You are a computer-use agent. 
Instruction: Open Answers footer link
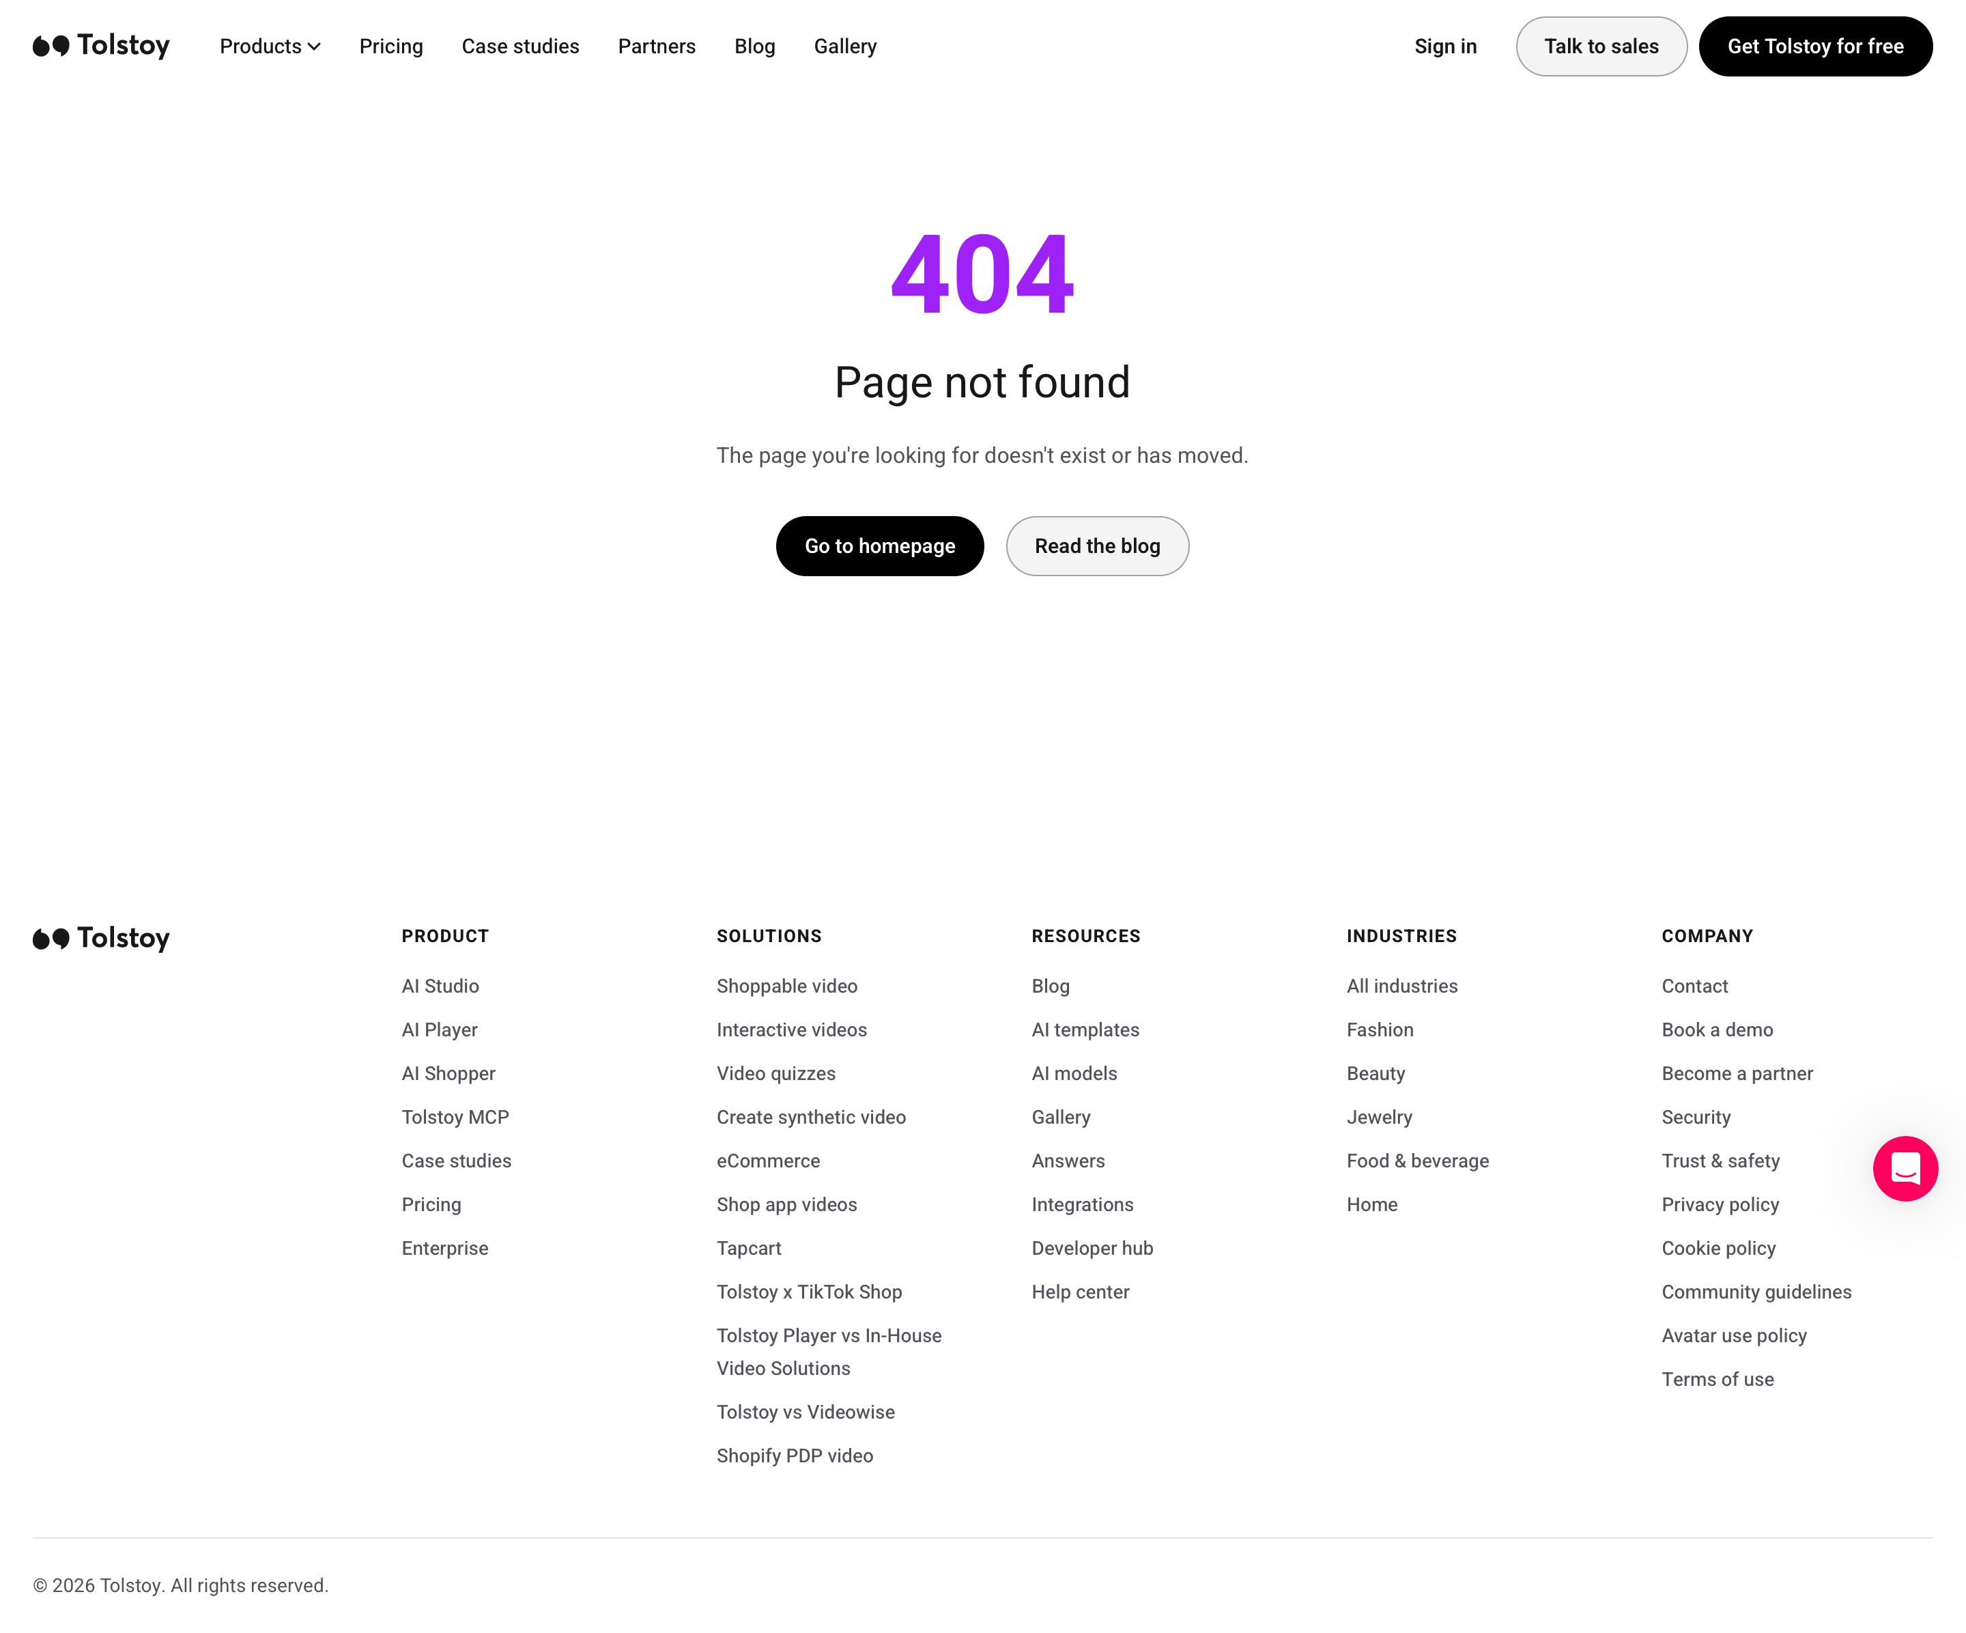[1068, 1161]
